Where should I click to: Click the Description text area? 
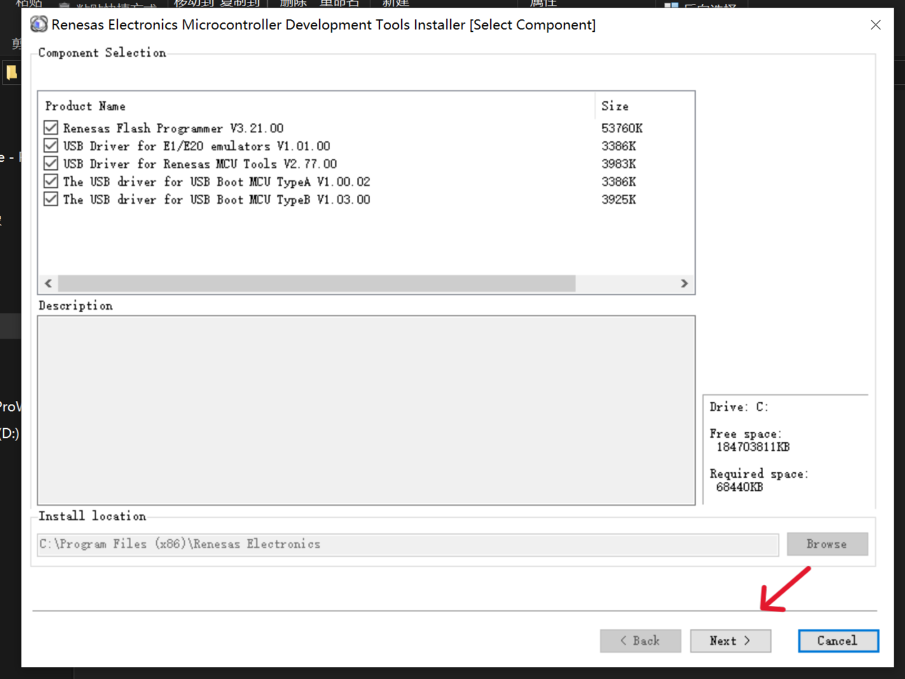pyautogui.click(x=366, y=410)
